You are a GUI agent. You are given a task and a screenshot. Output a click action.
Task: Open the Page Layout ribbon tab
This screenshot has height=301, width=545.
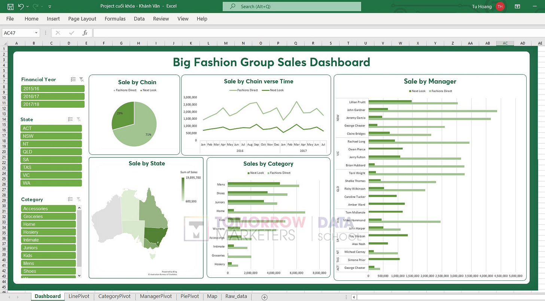click(82, 19)
